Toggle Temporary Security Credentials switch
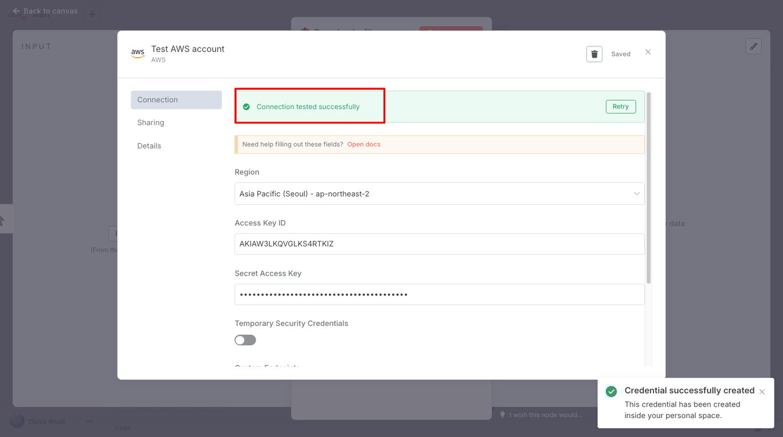The width and height of the screenshot is (783, 437). point(245,340)
